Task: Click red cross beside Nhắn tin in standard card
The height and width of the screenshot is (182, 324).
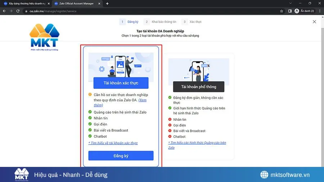Action: pos(170,119)
